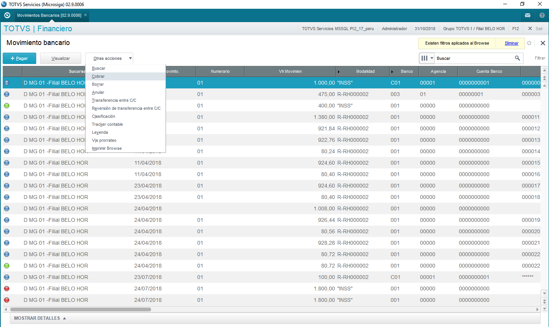This screenshot has height=327, width=549.
Task: Sort by the Agencia column header
Action: pyautogui.click(x=438, y=71)
